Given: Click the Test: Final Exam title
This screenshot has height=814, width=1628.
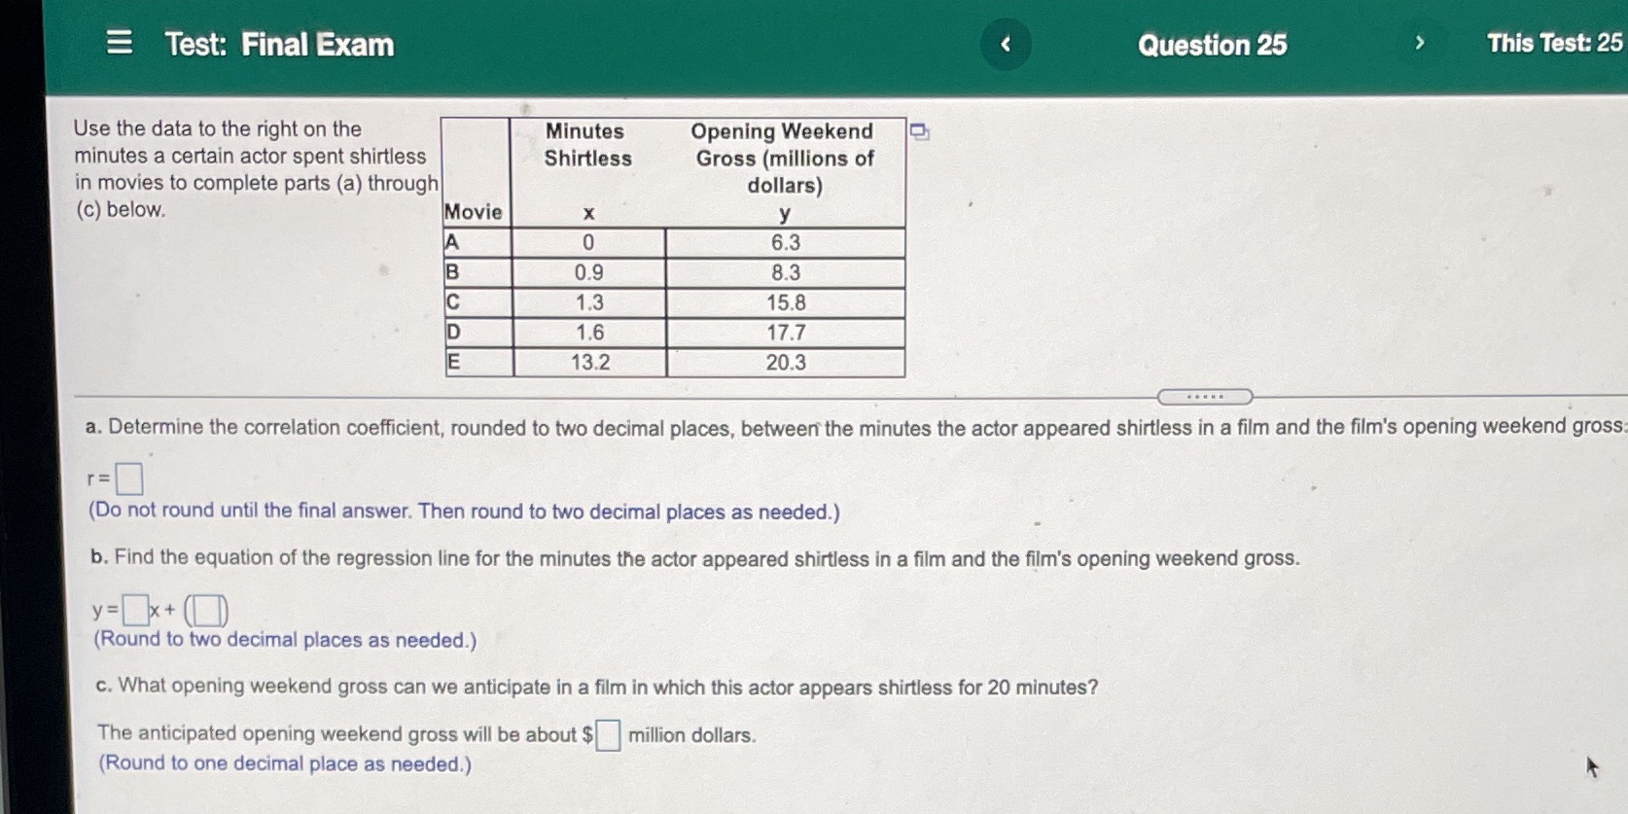Looking at the screenshot, I should click(x=276, y=44).
